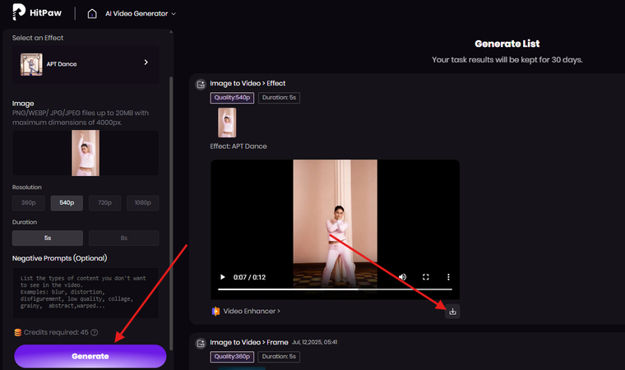Click the coins icon beside Credits required
625x370 pixels.
[x=18, y=332]
